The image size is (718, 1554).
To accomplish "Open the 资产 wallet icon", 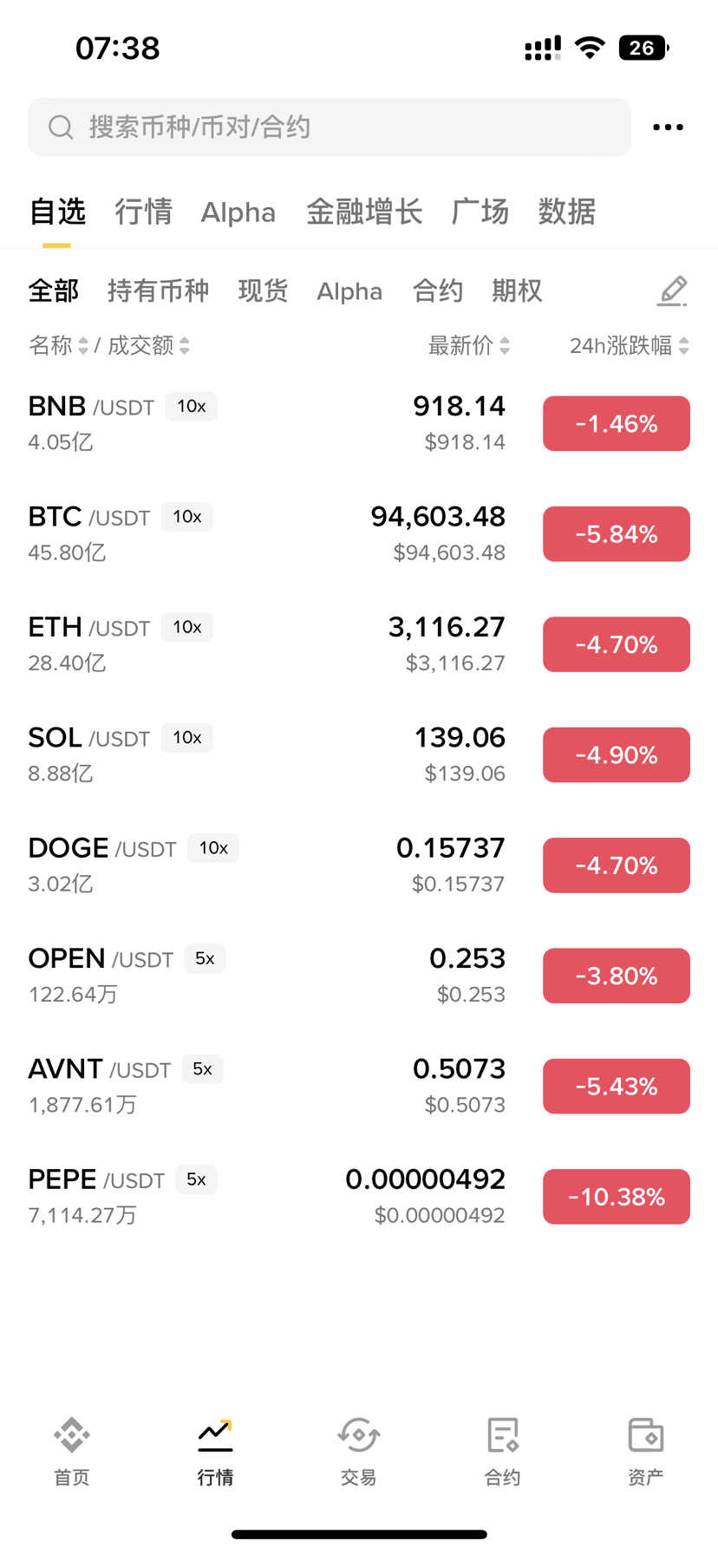I will [x=646, y=1435].
